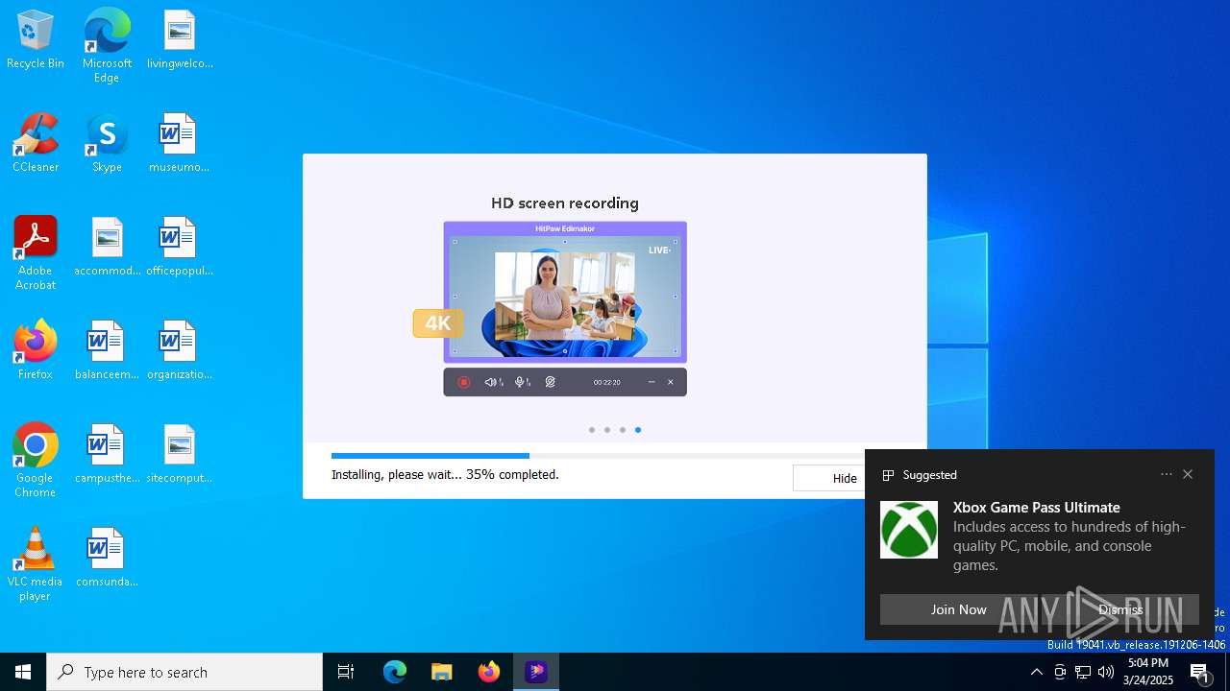
Task: Select the third slideshow page dot
Action: pyautogui.click(x=623, y=430)
